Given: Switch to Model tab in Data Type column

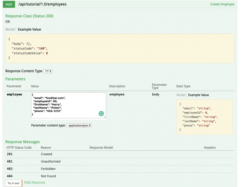Looking at the screenshot, I should click(x=181, y=95).
